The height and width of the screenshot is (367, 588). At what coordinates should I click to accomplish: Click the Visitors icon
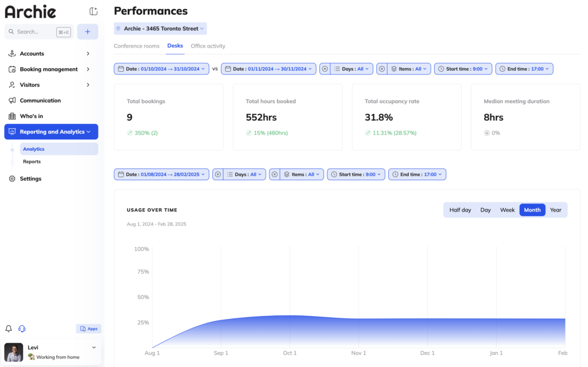[13, 84]
